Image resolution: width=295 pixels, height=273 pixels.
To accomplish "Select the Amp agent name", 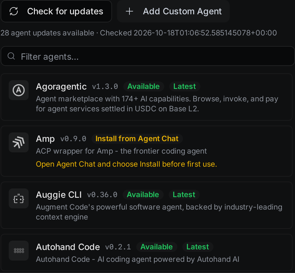I will pos(45,139).
